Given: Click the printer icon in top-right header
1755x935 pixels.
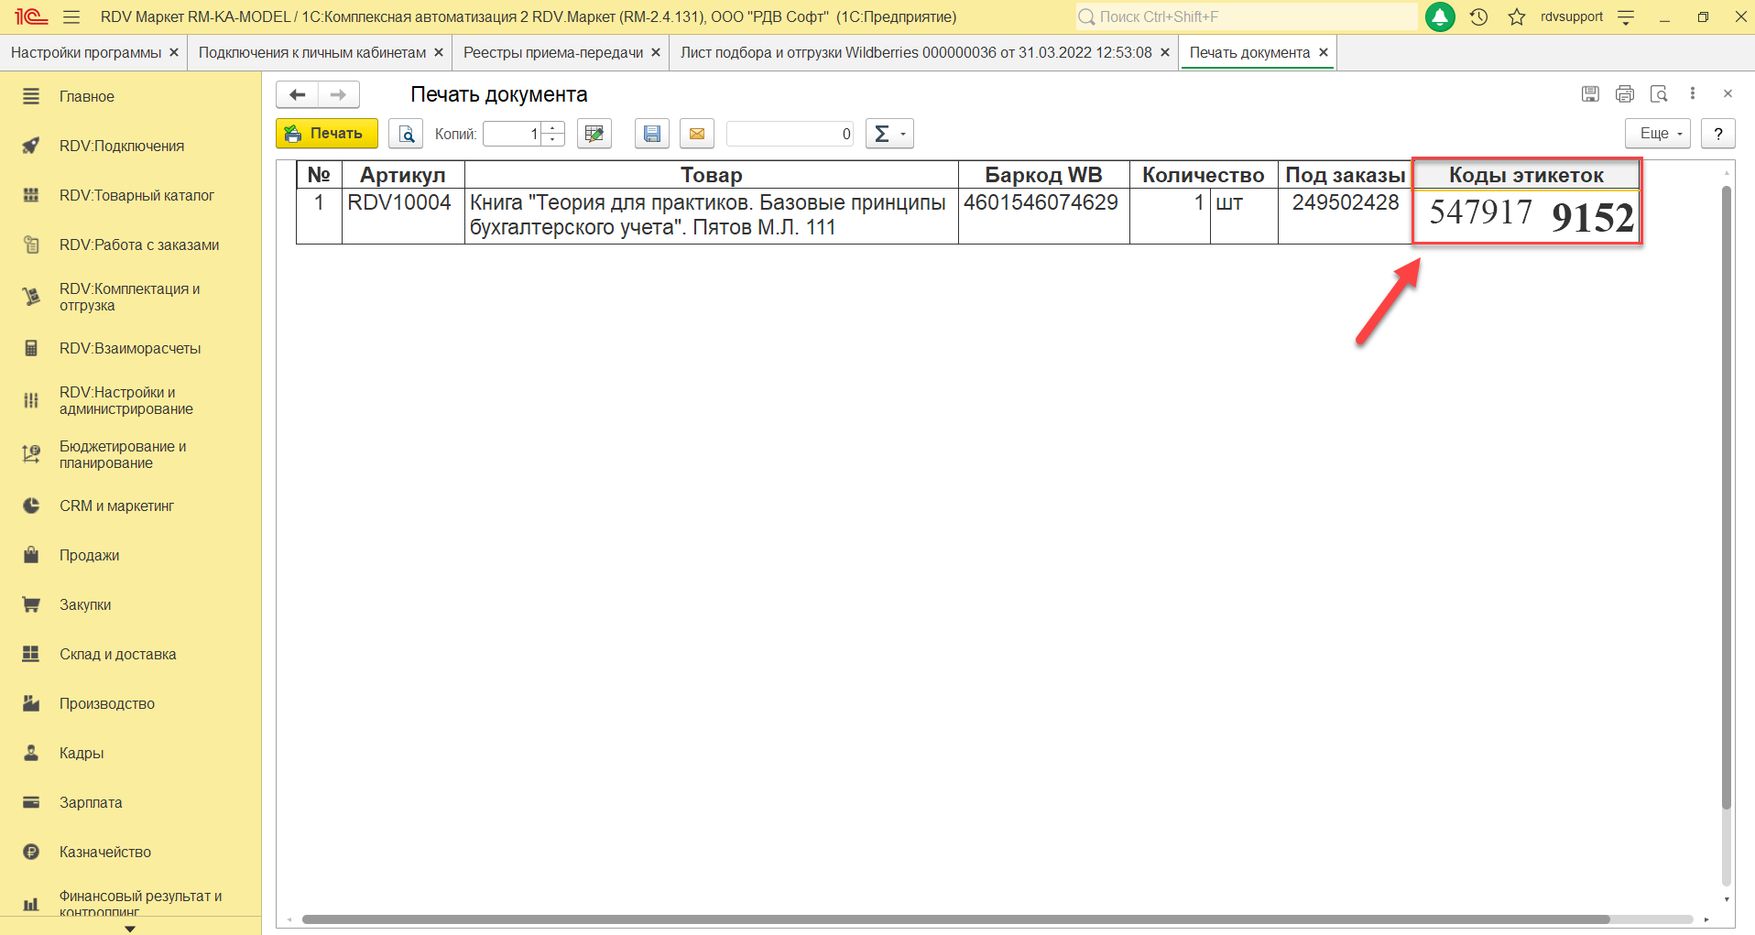Looking at the screenshot, I should coord(1625,93).
